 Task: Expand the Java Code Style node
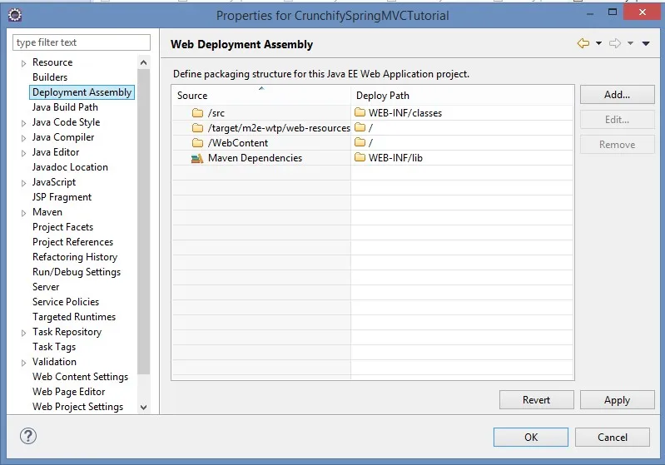click(x=24, y=123)
